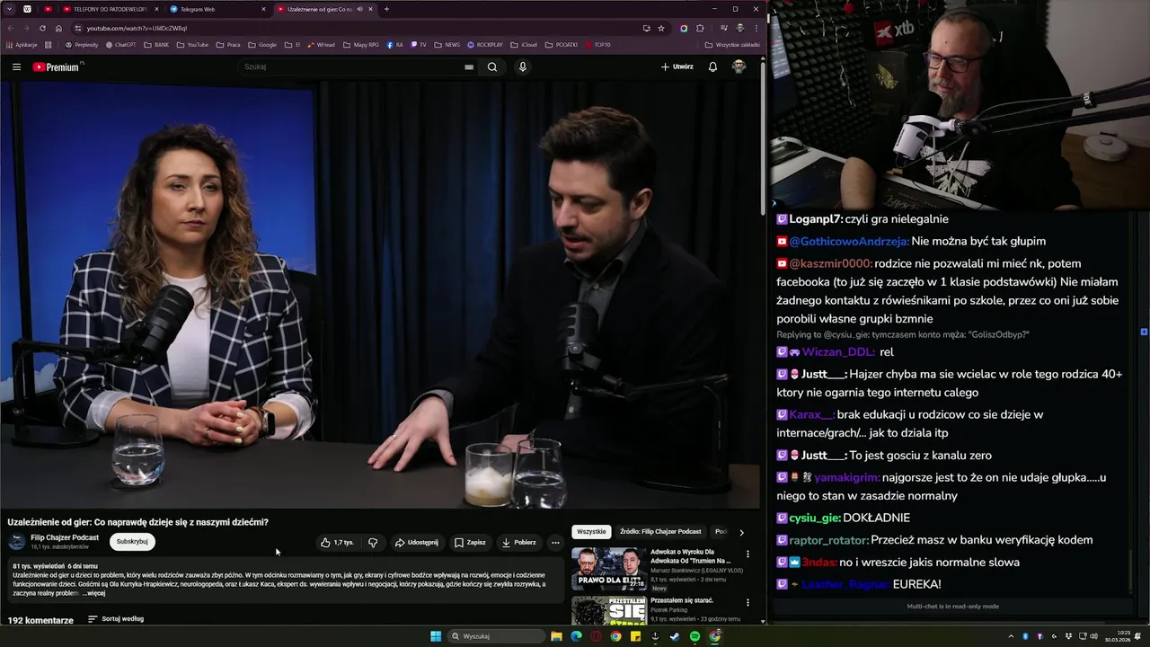Click the channel avatar beside Filip Chajzer Podcast
The image size is (1150, 647).
point(17,542)
